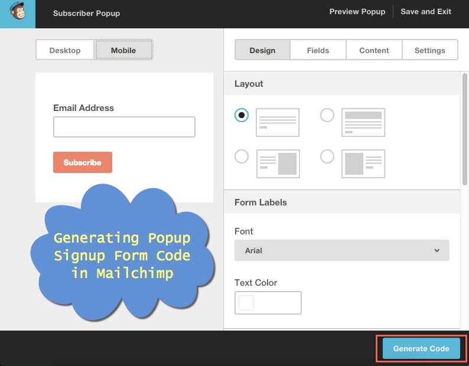Click the text-only layout thumbnail
Screen dimensions: 469x366
click(278, 123)
